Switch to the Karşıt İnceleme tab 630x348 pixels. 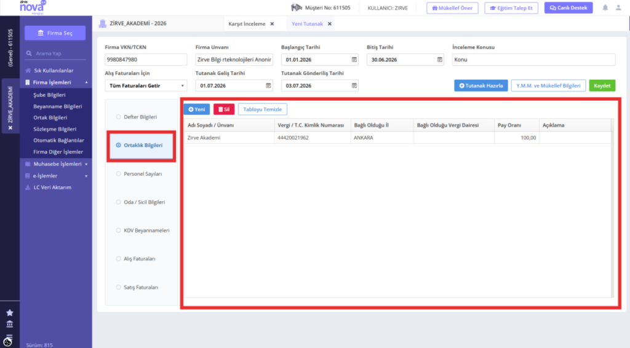click(x=247, y=24)
